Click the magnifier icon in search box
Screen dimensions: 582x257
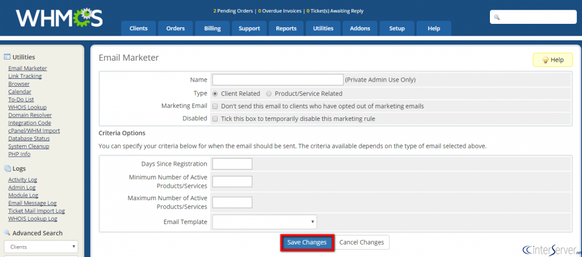[497, 18]
